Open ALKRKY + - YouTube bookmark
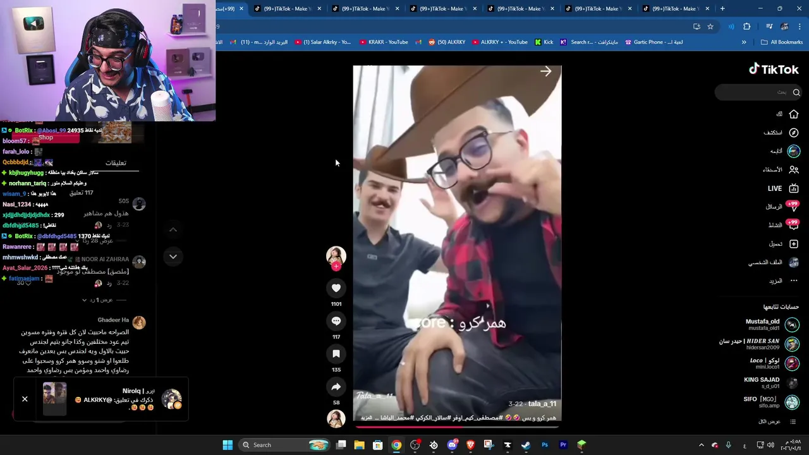 pyautogui.click(x=499, y=42)
